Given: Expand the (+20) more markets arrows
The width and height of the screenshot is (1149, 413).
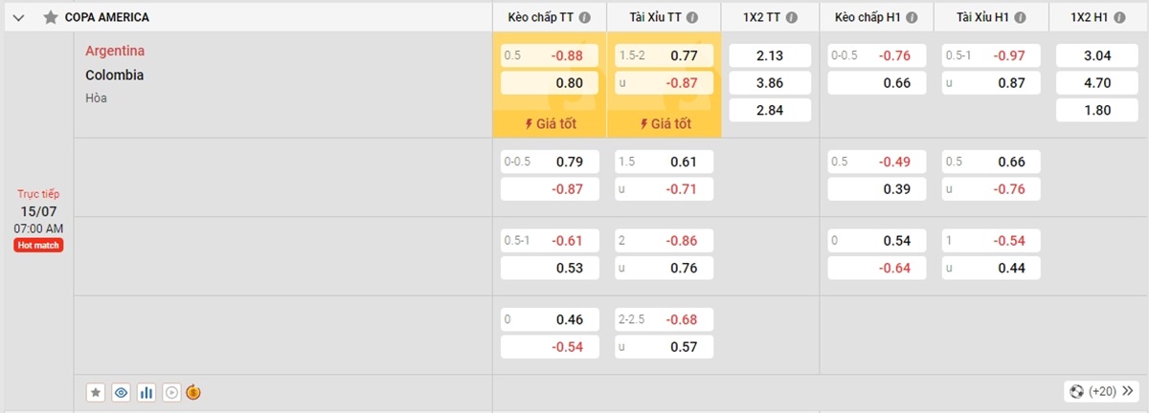Looking at the screenshot, I should pyautogui.click(x=1101, y=391).
